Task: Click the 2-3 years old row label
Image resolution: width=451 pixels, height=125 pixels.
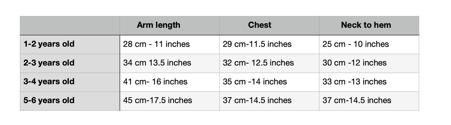Action: coord(49,63)
